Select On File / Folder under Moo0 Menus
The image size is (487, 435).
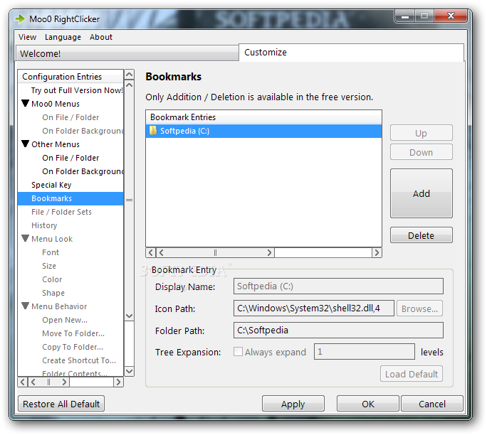[70, 117]
